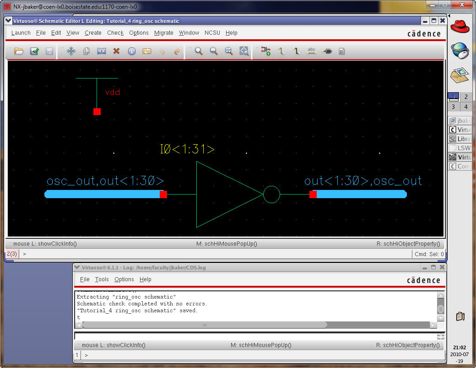
Task: Switch to workspace 2 in the pager
Action: click(x=466, y=97)
